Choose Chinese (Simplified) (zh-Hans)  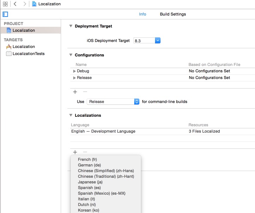106,171
